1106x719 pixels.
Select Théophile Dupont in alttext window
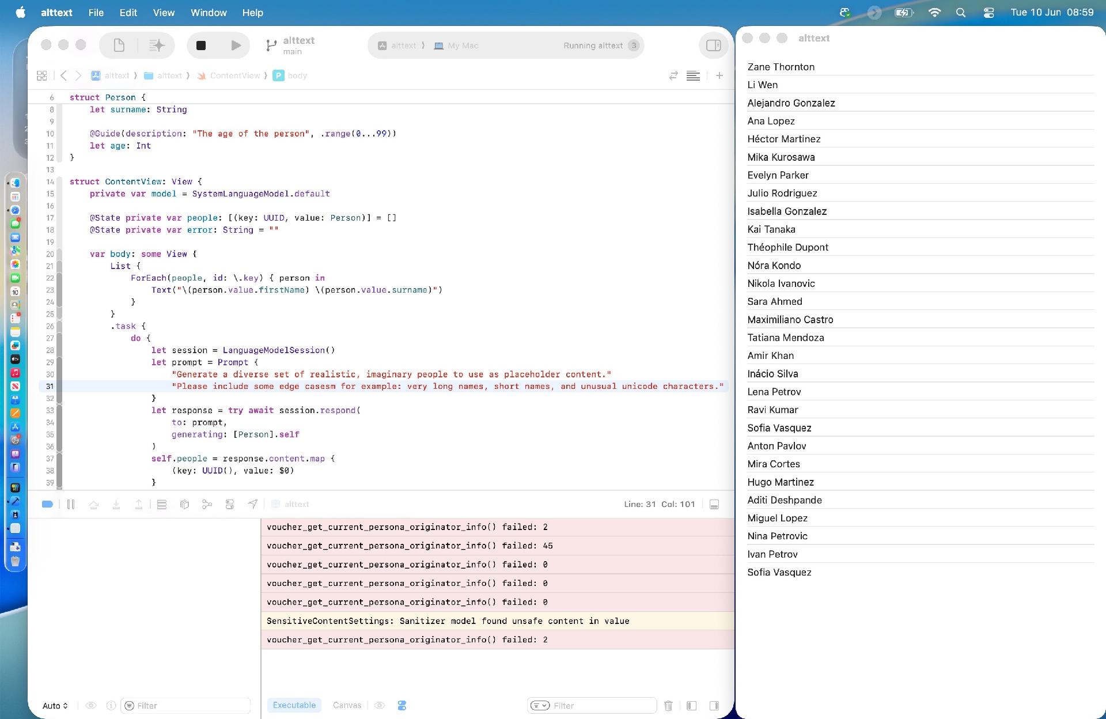[x=920, y=247]
